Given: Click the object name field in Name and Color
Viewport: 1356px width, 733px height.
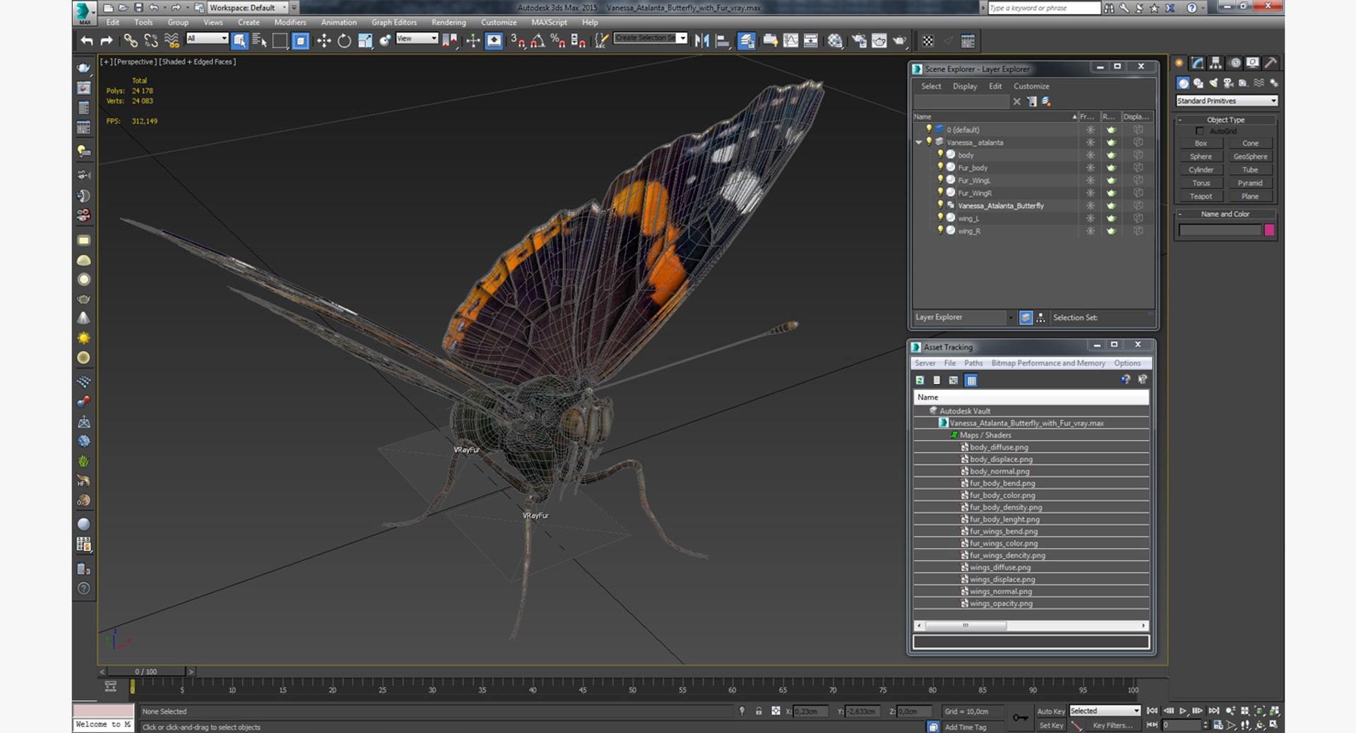Looking at the screenshot, I should point(1220,230).
